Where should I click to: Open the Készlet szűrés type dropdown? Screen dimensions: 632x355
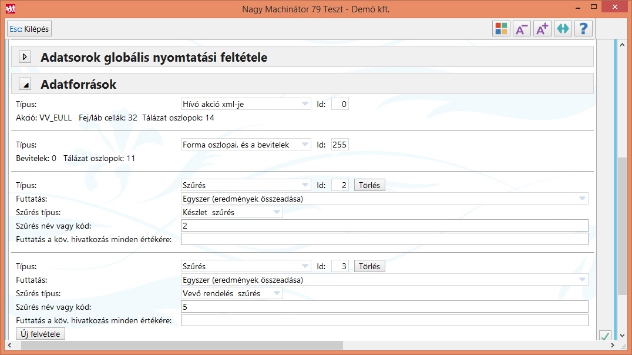click(x=232, y=212)
